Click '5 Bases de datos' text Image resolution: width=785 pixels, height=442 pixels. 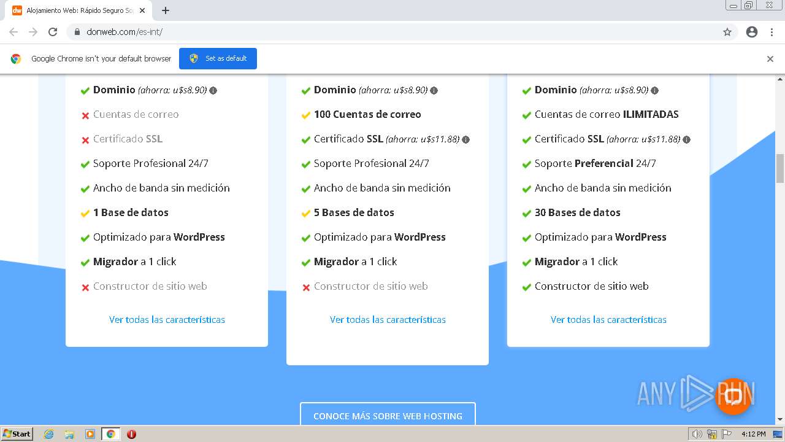point(354,212)
